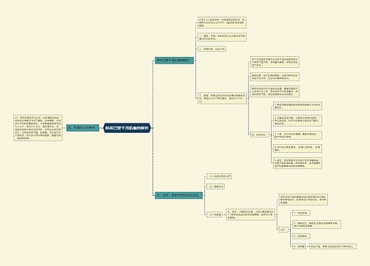Click the bottom-right node labeled '4.'
The height and width of the screenshot is (266, 370).
tap(299, 246)
